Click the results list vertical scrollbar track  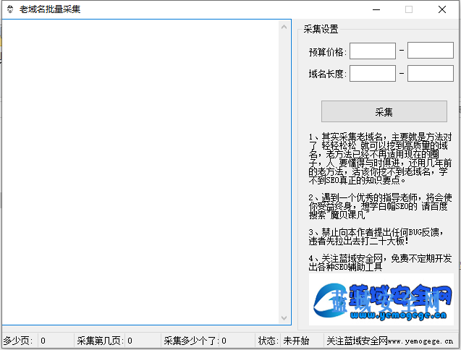[x=286, y=174]
